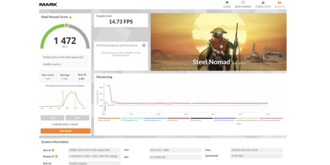Toggle the GPU Temperature legend series
330x165 pixels.
point(155,119)
